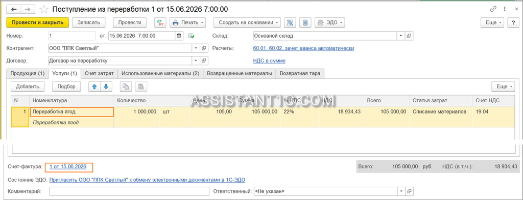Open the related documents report icon

tap(305, 22)
